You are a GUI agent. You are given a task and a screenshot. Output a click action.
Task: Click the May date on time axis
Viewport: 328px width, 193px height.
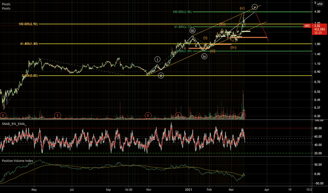34,189
